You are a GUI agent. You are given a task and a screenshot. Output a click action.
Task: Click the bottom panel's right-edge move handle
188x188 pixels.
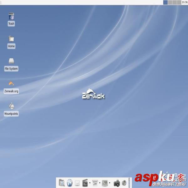click(129, 183)
